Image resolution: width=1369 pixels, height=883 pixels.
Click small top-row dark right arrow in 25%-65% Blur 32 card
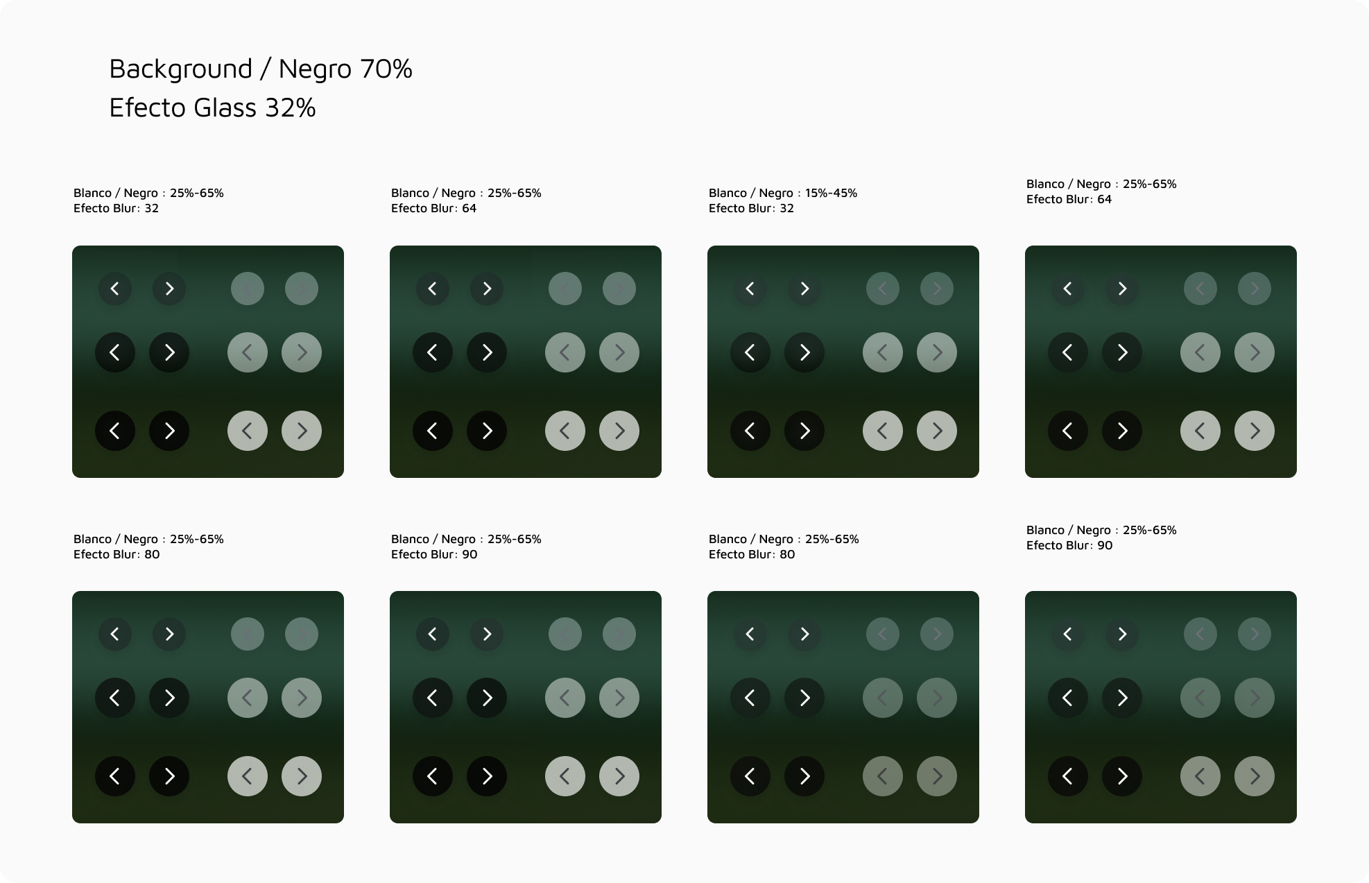point(169,289)
